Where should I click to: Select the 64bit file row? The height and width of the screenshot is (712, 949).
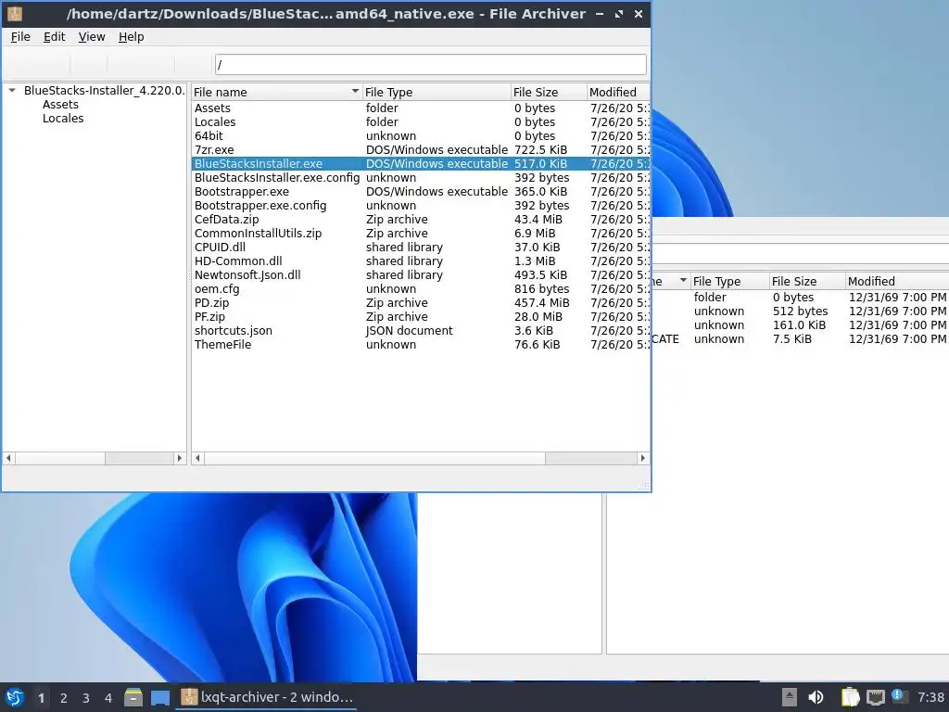click(421, 135)
